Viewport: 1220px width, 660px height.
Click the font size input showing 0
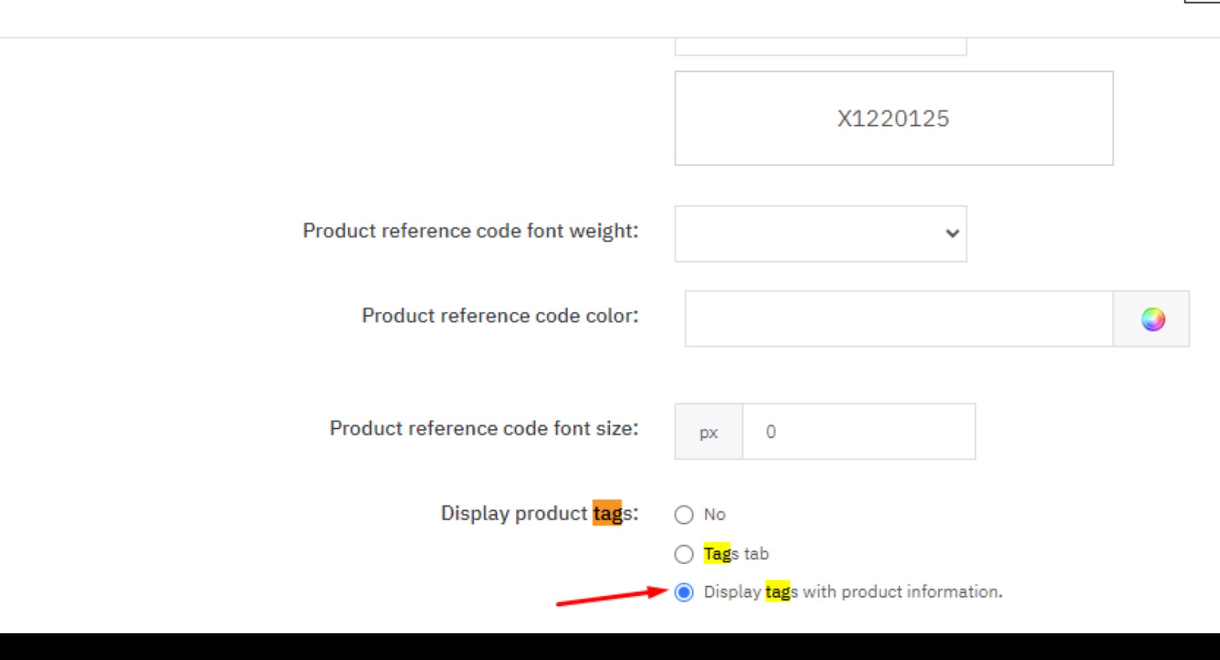[x=859, y=432]
